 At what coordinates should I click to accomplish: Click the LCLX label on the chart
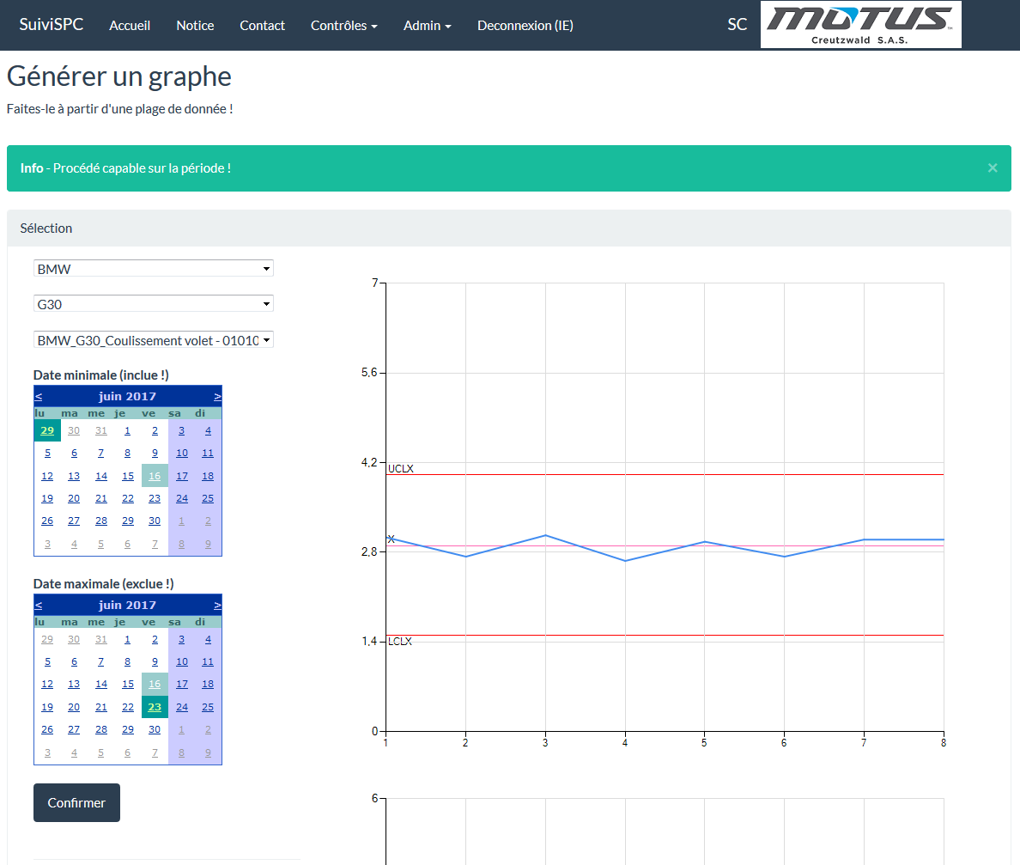tap(400, 642)
